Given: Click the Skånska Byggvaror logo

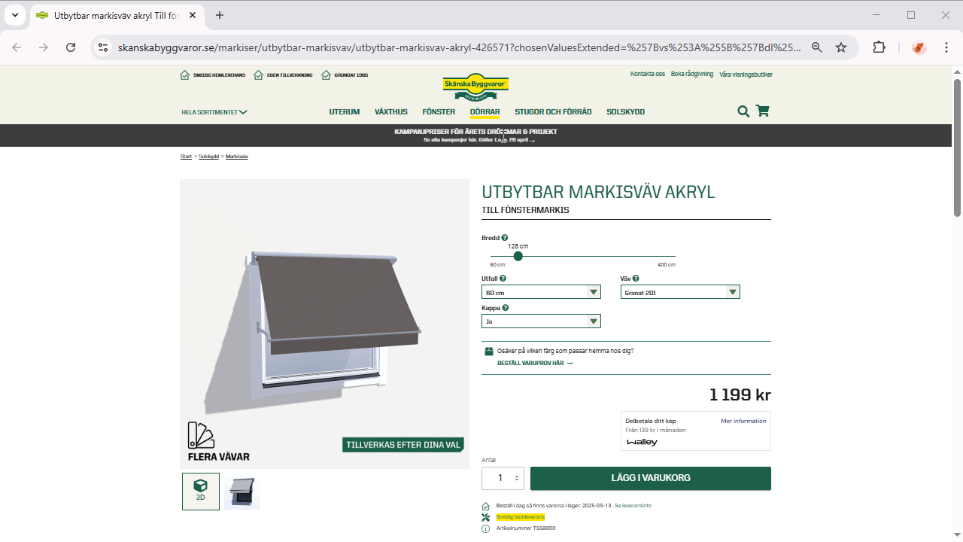Looking at the screenshot, I should tap(475, 86).
